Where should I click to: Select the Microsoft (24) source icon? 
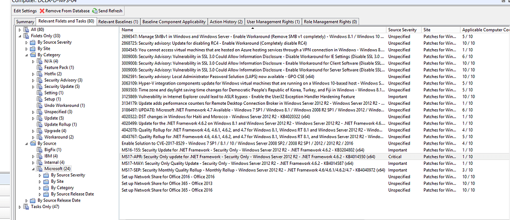click(x=39, y=169)
